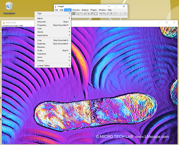Select the Flood Fill bucket tool
The height and width of the screenshot is (145, 179).
[112, 14]
